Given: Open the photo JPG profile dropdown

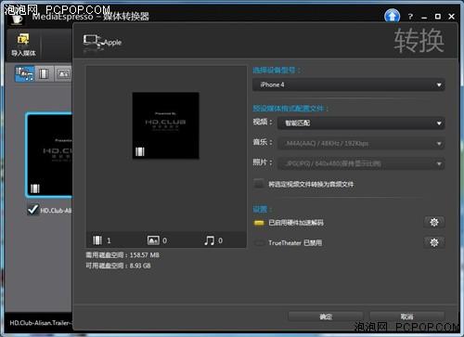Looking at the screenshot, I should [361, 163].
